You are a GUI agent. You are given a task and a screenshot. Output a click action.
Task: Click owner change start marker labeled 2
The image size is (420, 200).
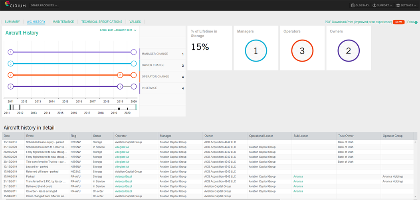point(10,64)
